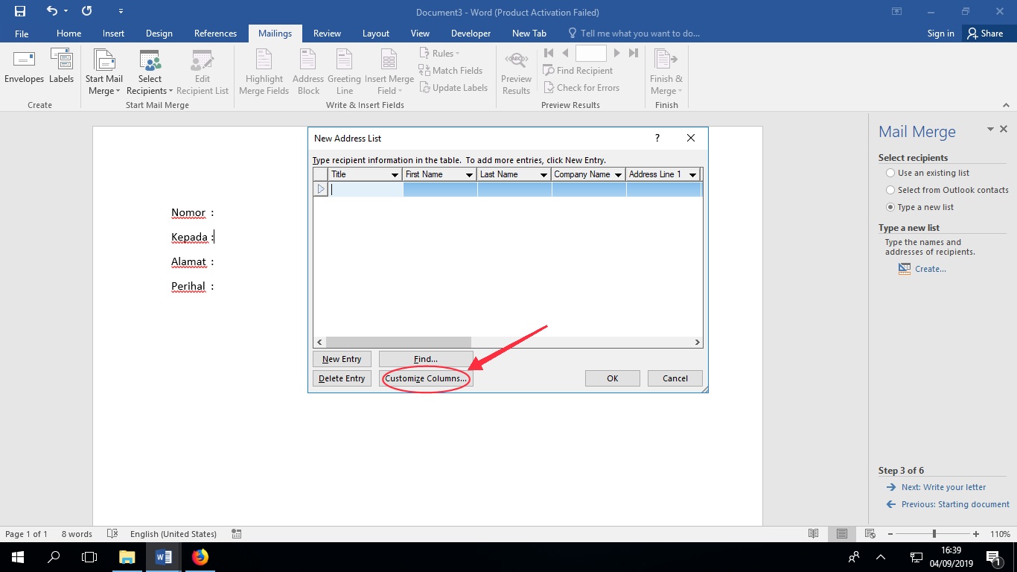Image resolution: width=1017 pixels, height=572 pixels.
Task: Choose the 'Type a new list' radio button
Action: [890, 207]
